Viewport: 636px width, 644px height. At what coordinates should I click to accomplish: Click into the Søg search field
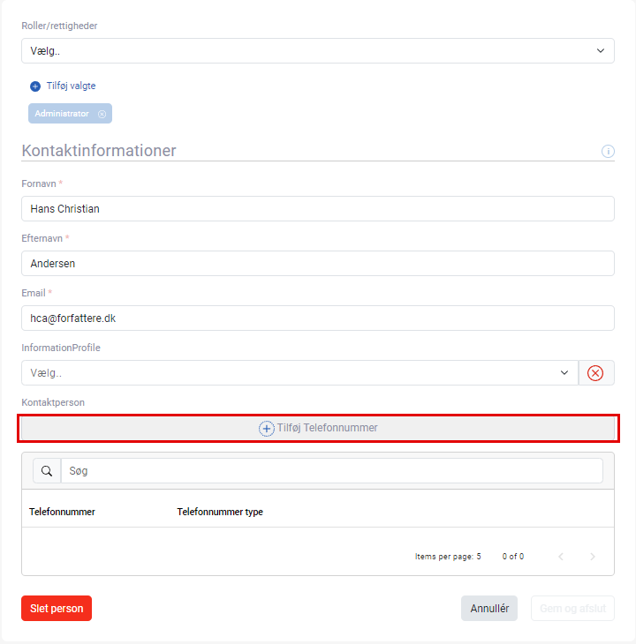pos(332,471)
